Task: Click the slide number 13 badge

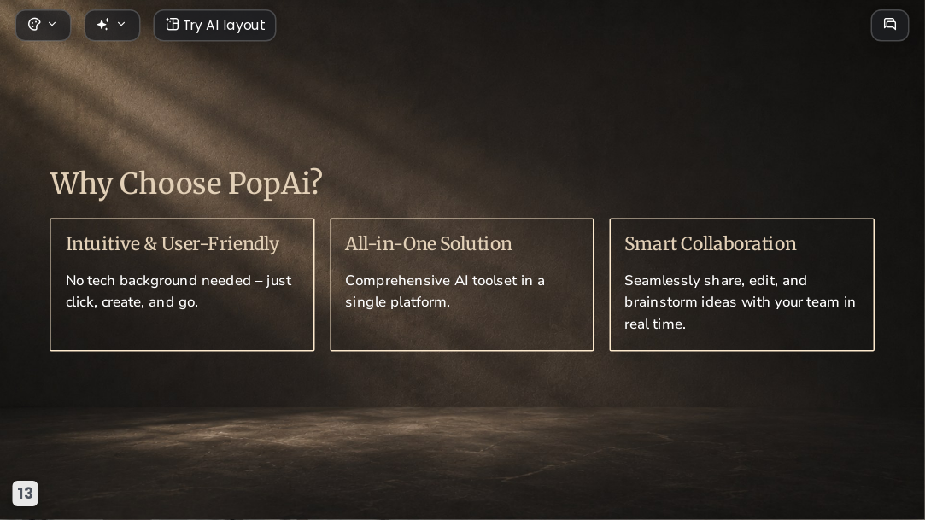Action: 25,494
